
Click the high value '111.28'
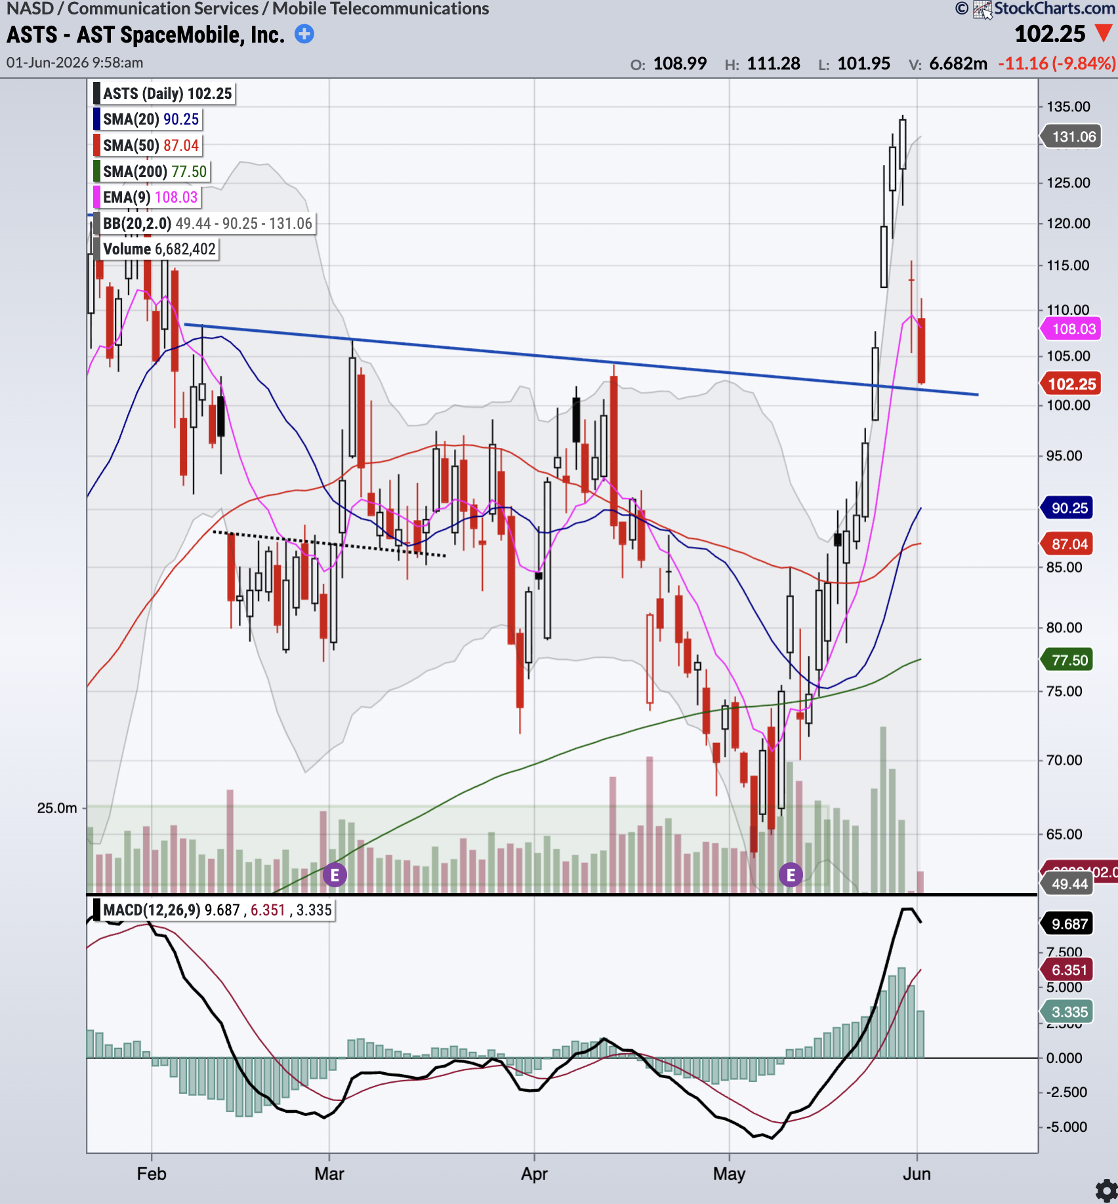point(774,64)
